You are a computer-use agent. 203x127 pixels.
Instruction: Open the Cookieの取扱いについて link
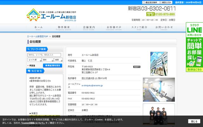(x=33, y=123)
